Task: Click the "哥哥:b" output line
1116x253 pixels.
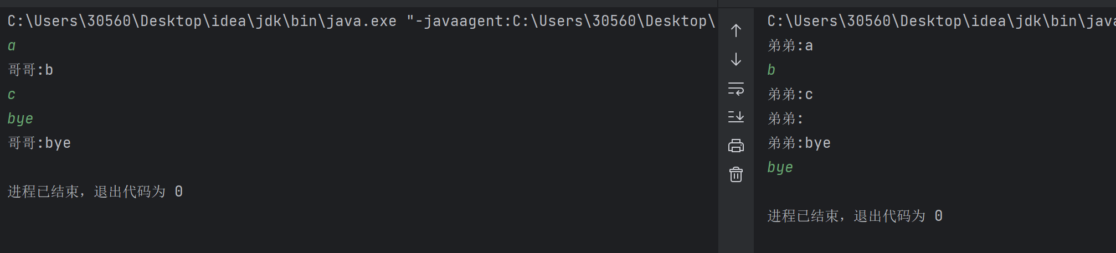Action: point(30,70)
